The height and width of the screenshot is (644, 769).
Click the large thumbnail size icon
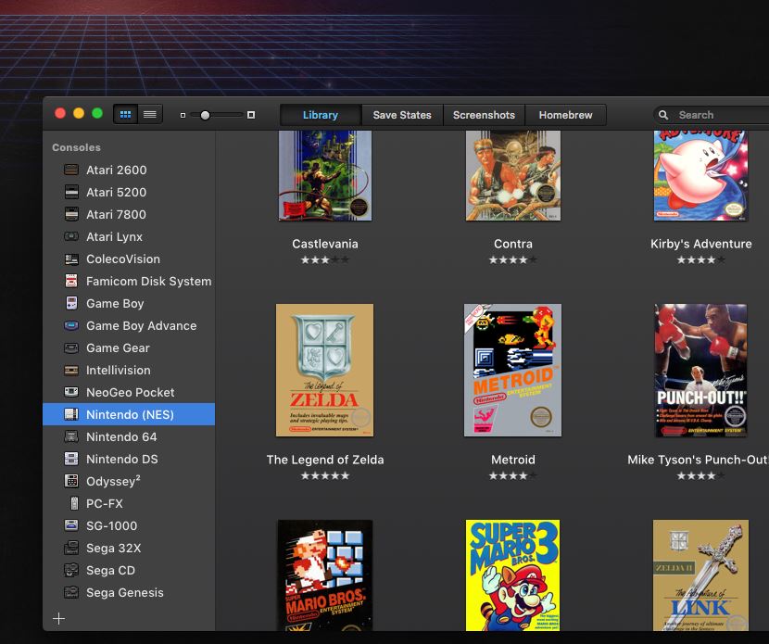[250, 115]
